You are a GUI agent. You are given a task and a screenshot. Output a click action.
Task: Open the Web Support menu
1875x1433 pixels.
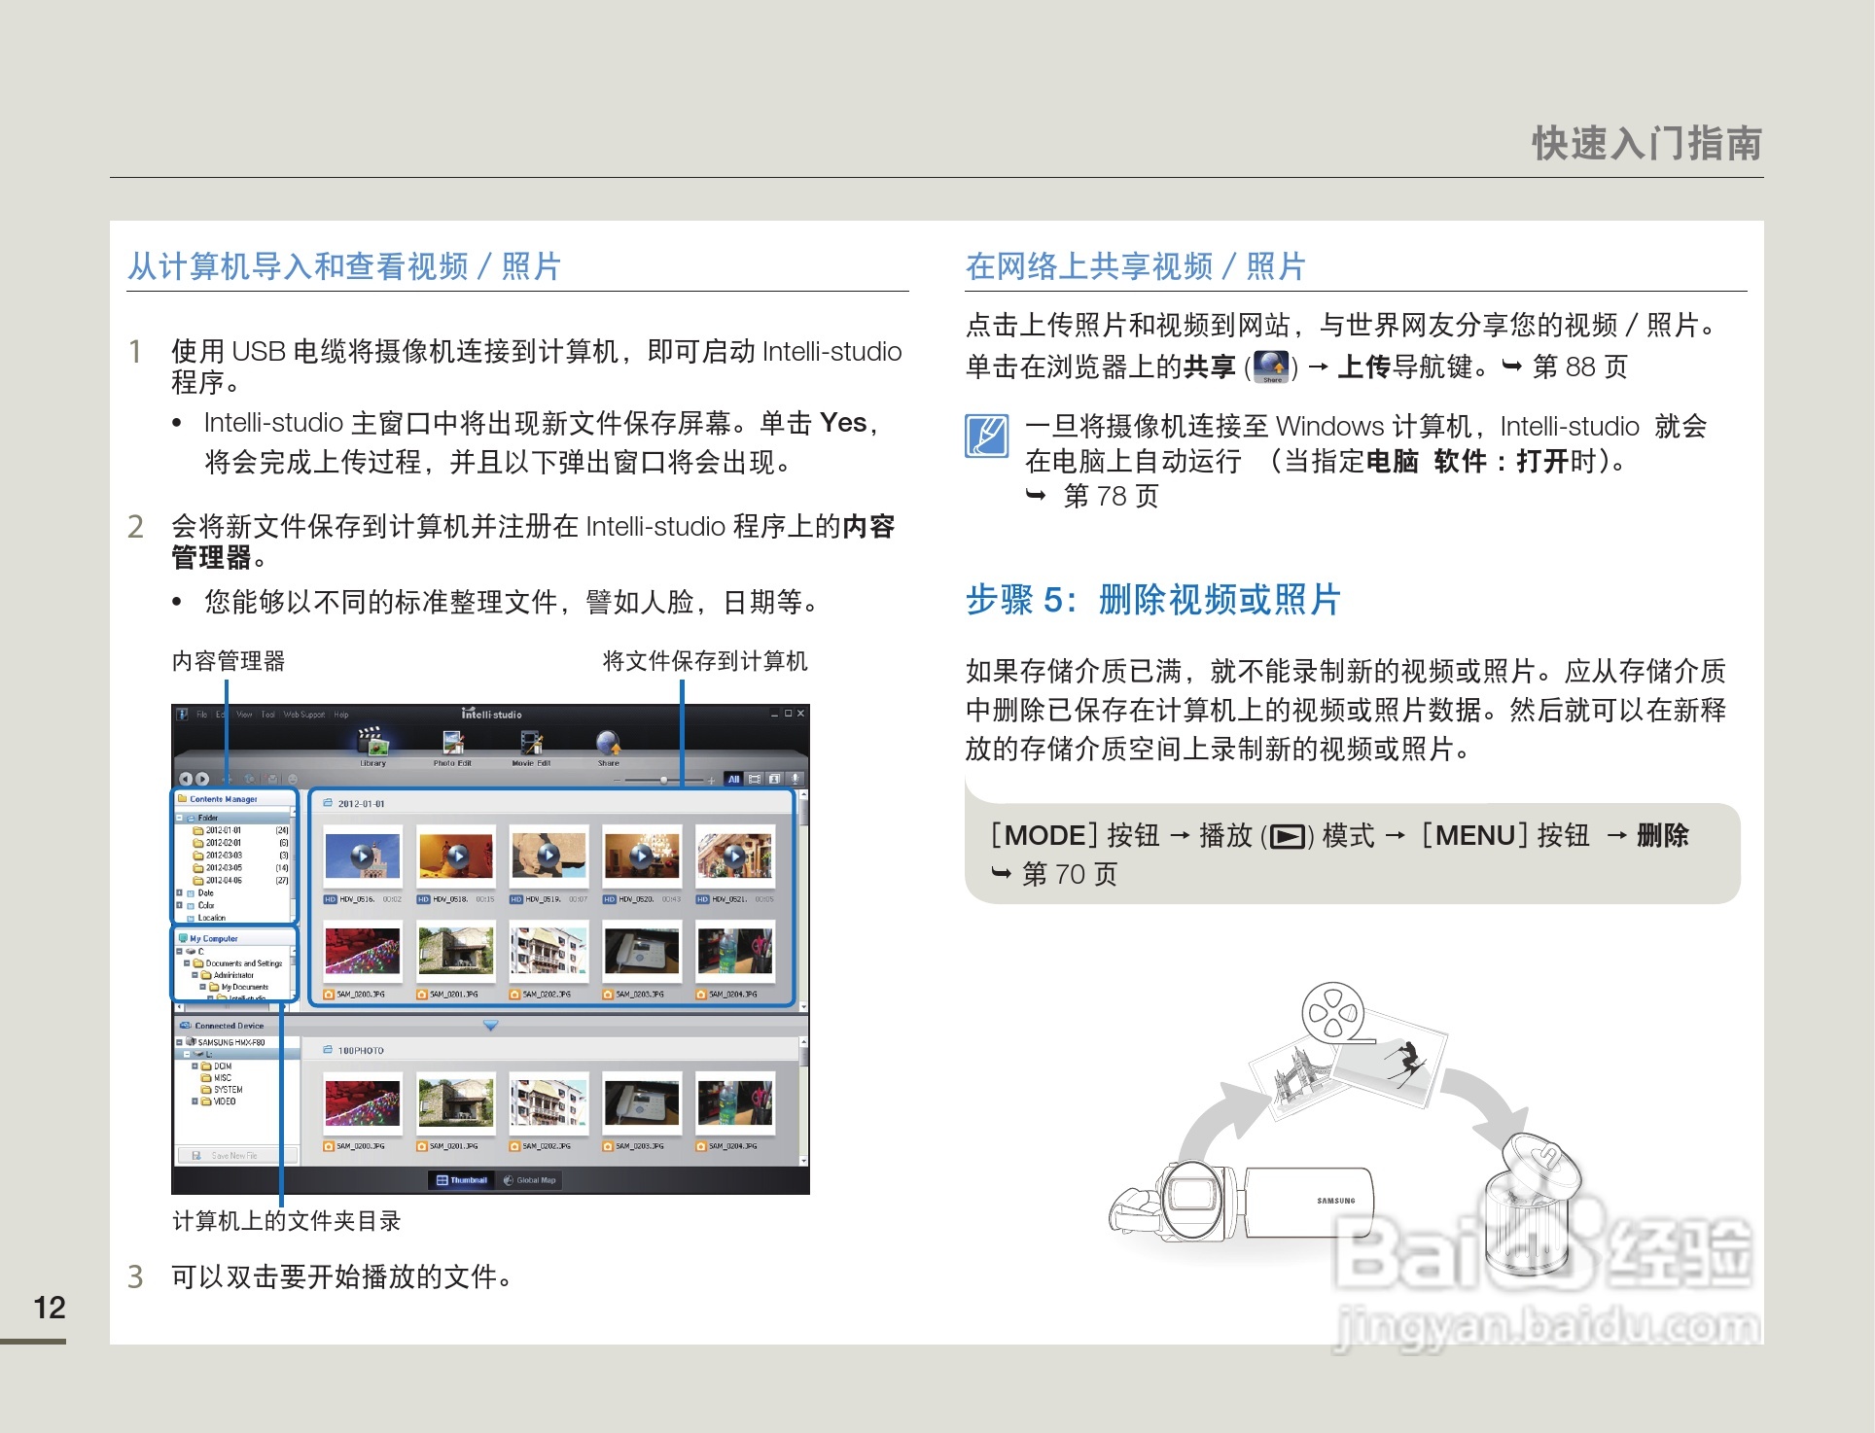(303, 715)
